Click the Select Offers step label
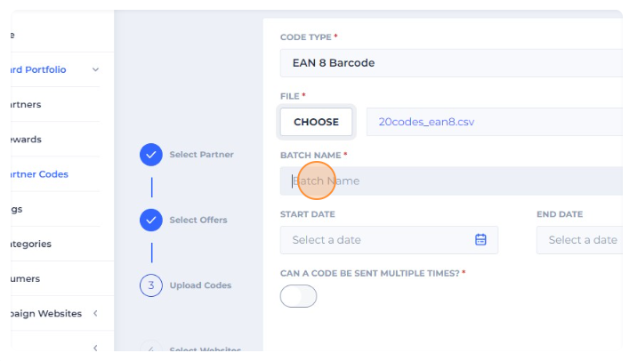This screenshot has height=361, width=629. click(198, 220)
